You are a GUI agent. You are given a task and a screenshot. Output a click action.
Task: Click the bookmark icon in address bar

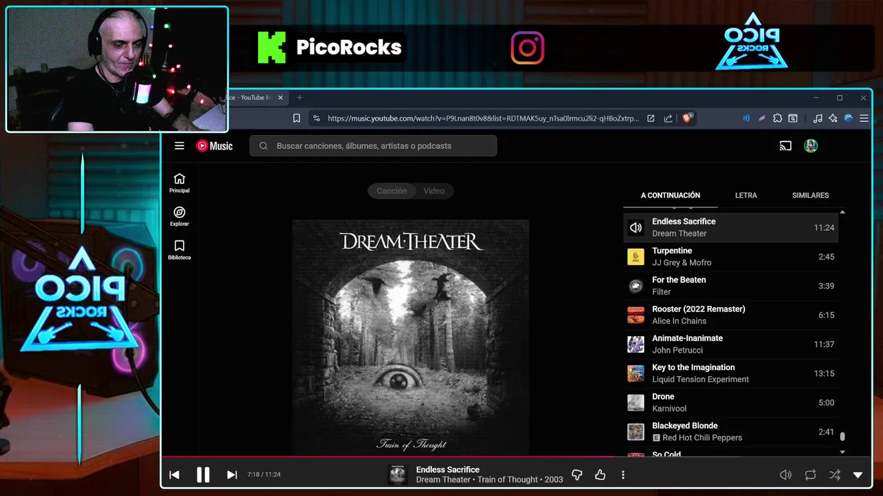click(x=297, y=118)
